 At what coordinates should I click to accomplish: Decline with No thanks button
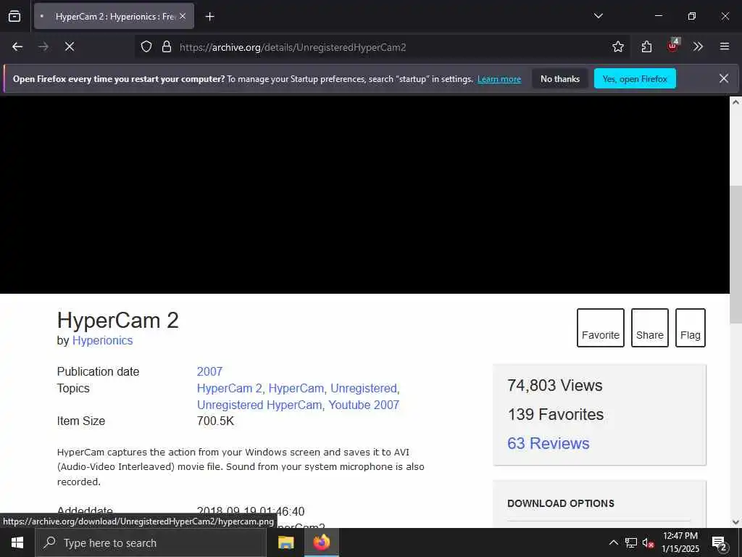pos(560,78)
